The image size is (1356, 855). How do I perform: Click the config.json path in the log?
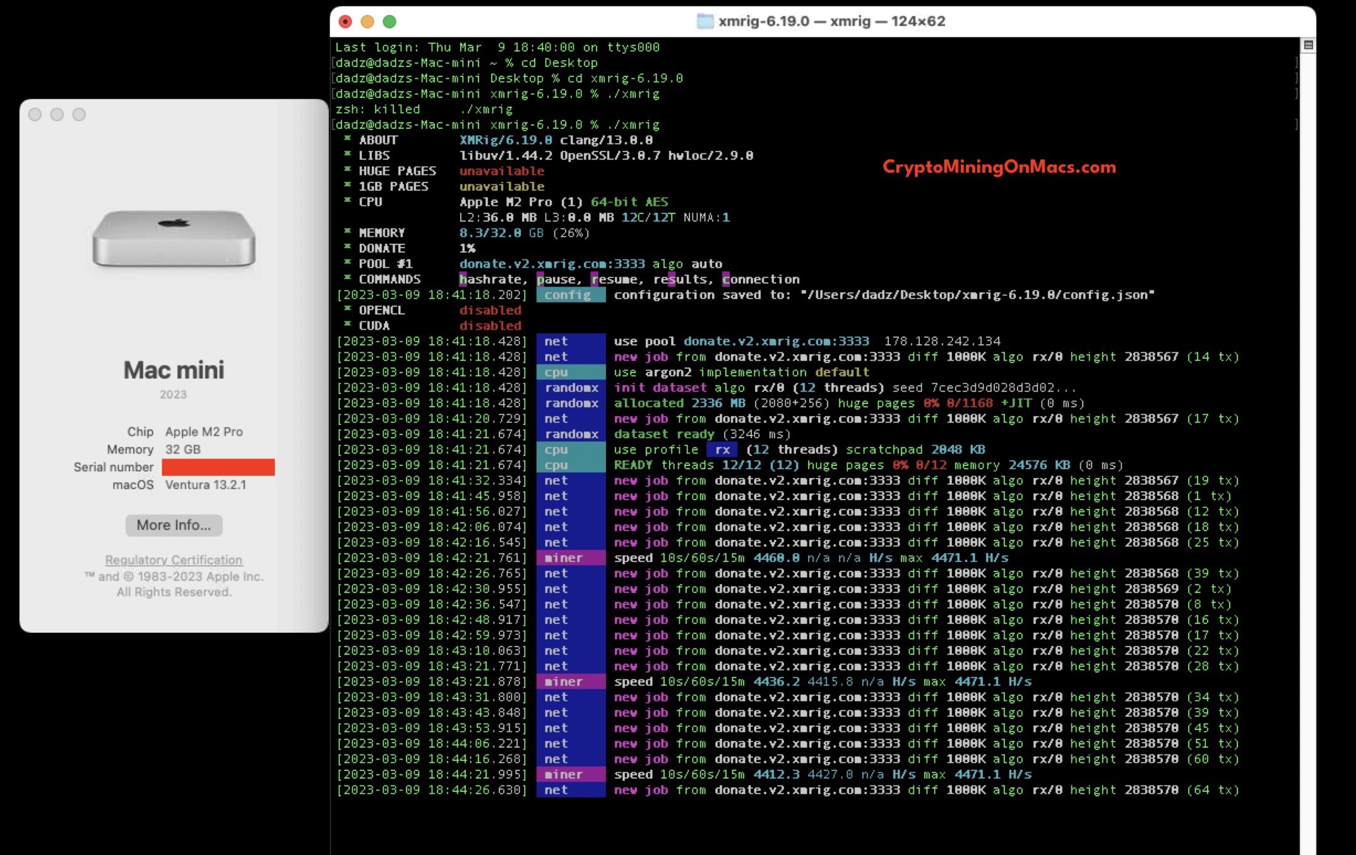(977, 295)
